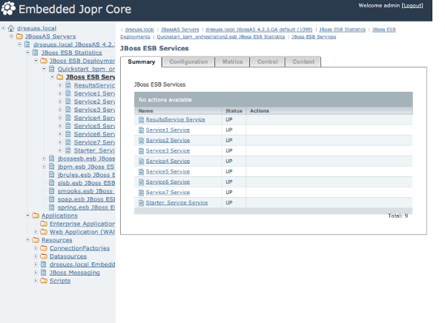Viewport: 445px width, 323px height.
Task: Click the home icon beside drseuss.local
Action: [x=10, y=28]
